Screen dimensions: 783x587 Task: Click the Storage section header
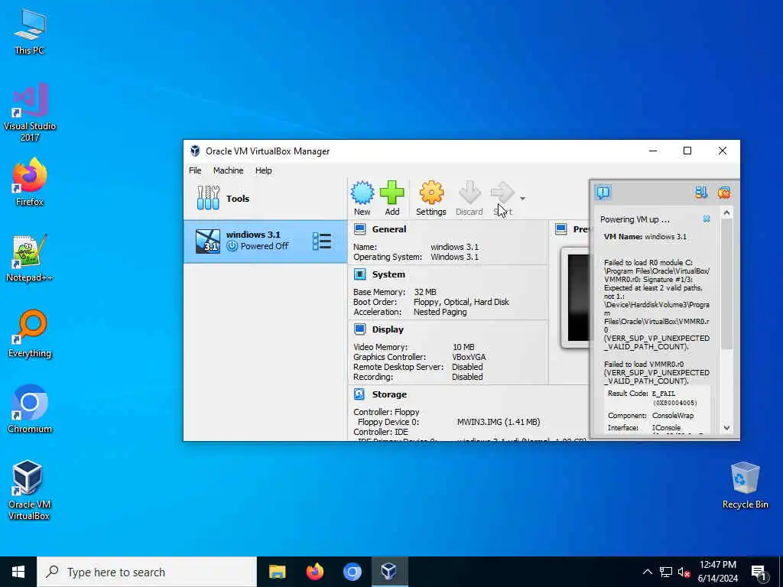click(389, 394)
